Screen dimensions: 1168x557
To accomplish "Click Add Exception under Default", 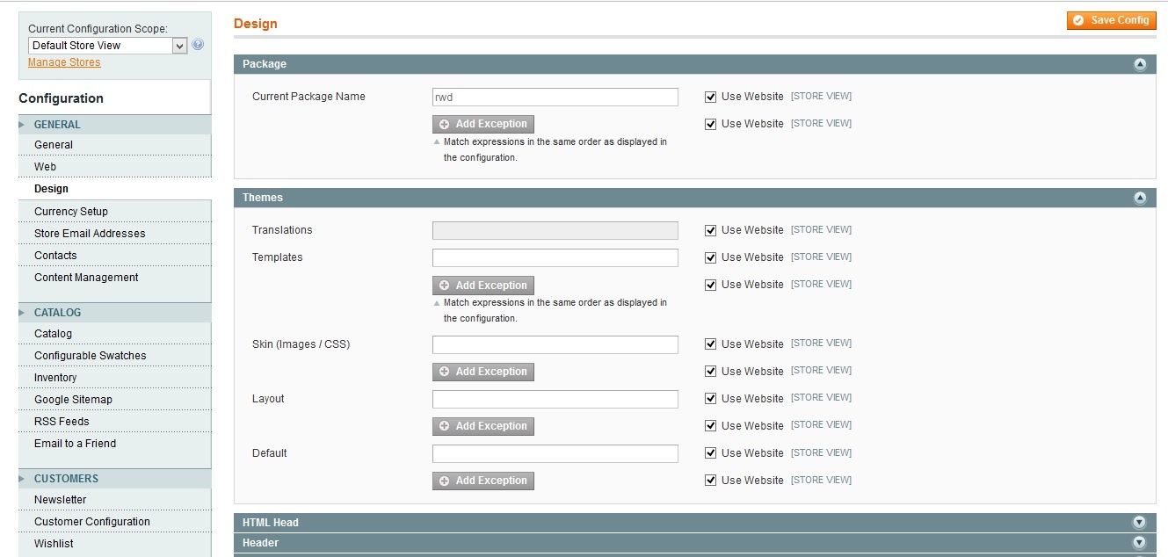I will click(483, 481).
